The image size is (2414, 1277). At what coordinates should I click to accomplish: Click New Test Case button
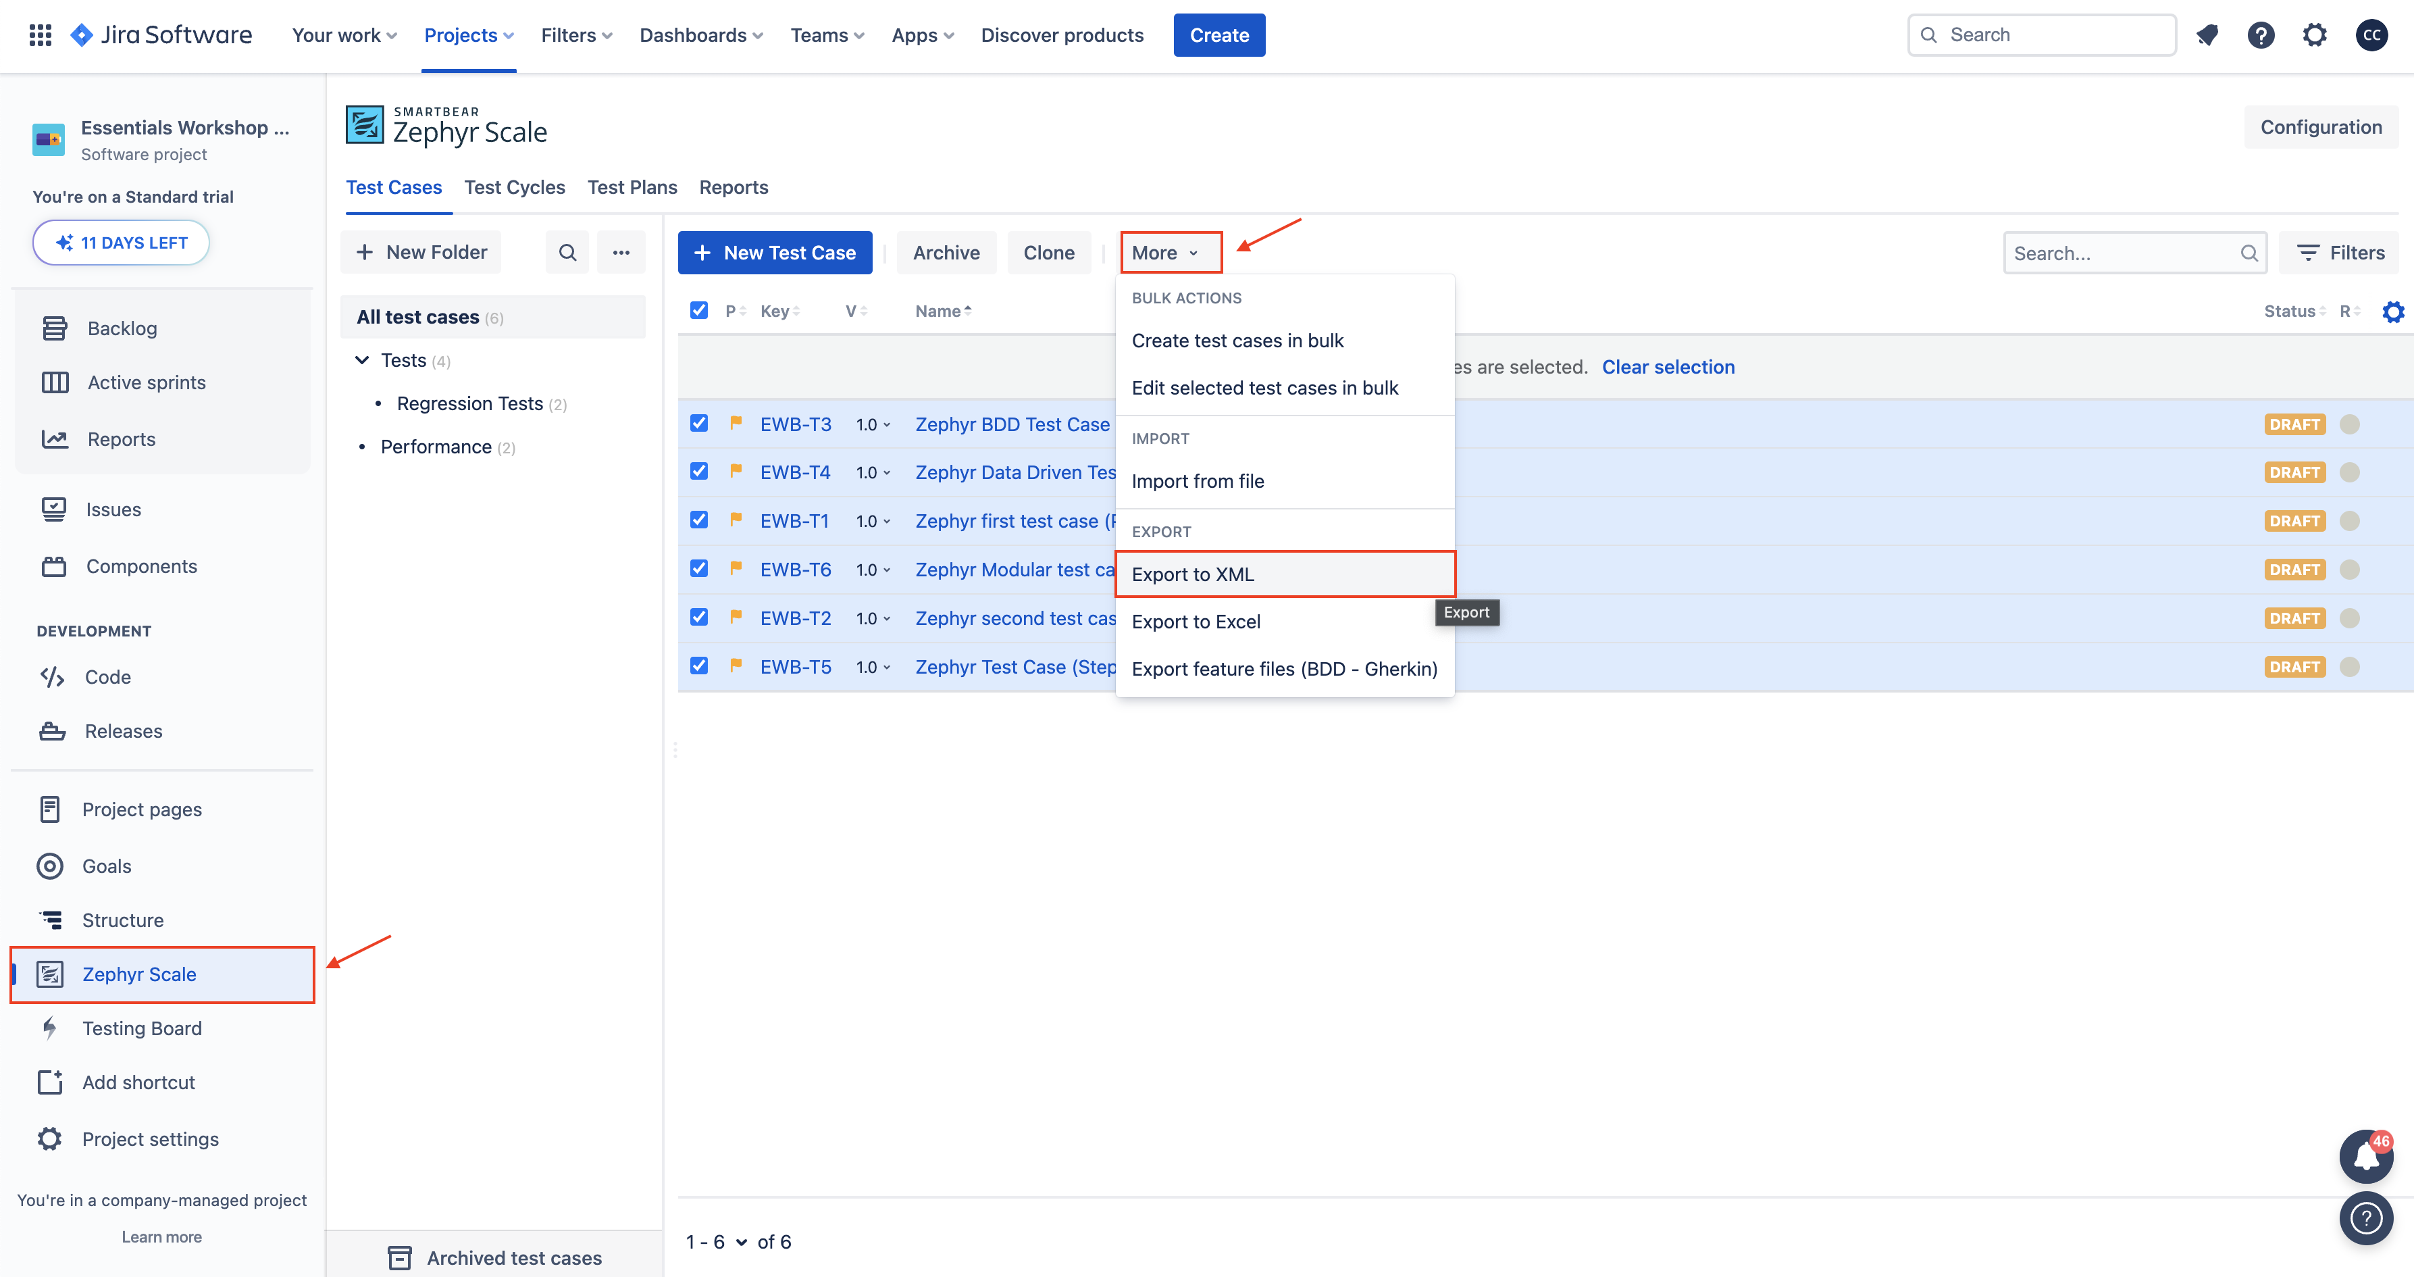[x=775, y=252]
